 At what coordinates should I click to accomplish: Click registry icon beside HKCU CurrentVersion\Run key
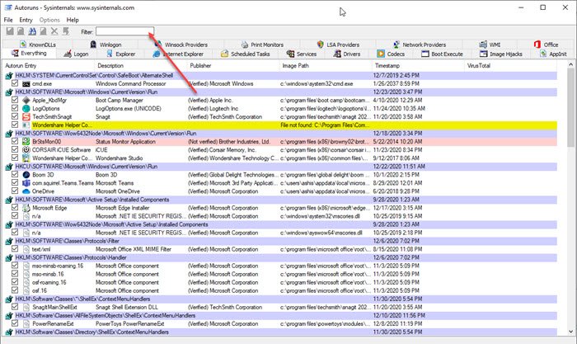click(x=9, y=167)
